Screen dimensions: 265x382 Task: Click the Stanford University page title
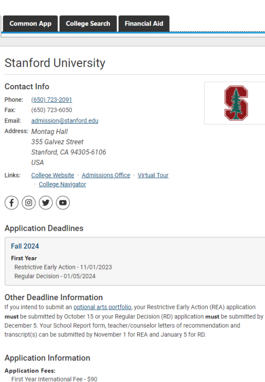pyautogui.click(x=55, y=63)
